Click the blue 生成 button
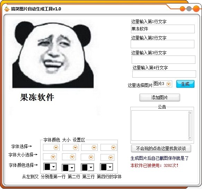Viewport: 202px width, 189px height. (185, 84)
